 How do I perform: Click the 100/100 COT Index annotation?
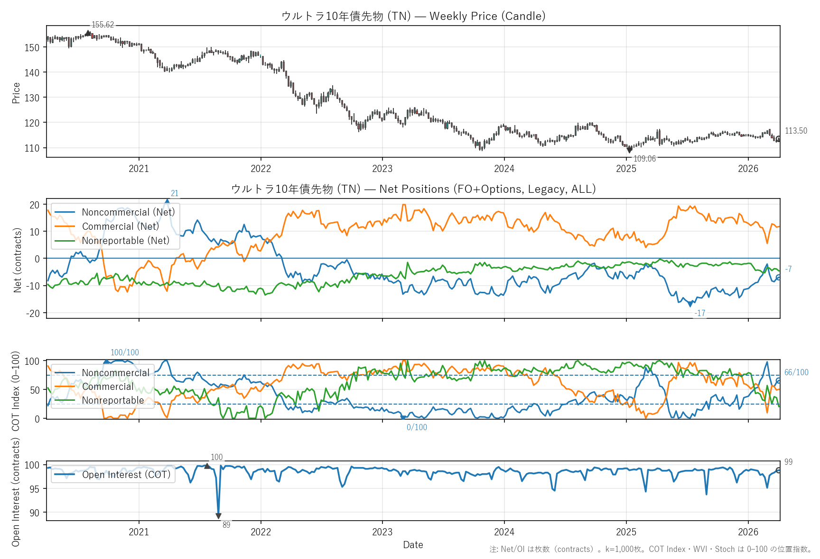click(x=125, y=352)
